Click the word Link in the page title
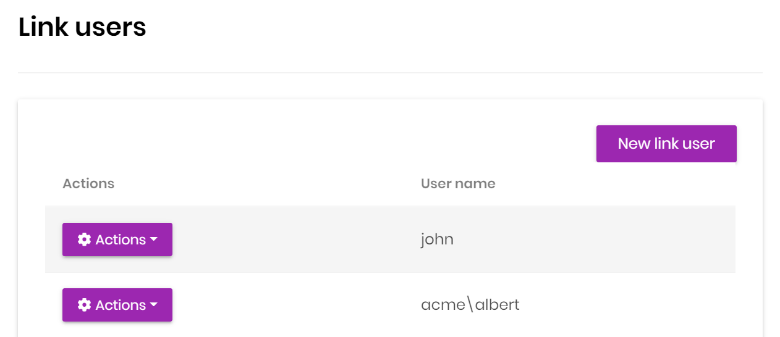 42,27
